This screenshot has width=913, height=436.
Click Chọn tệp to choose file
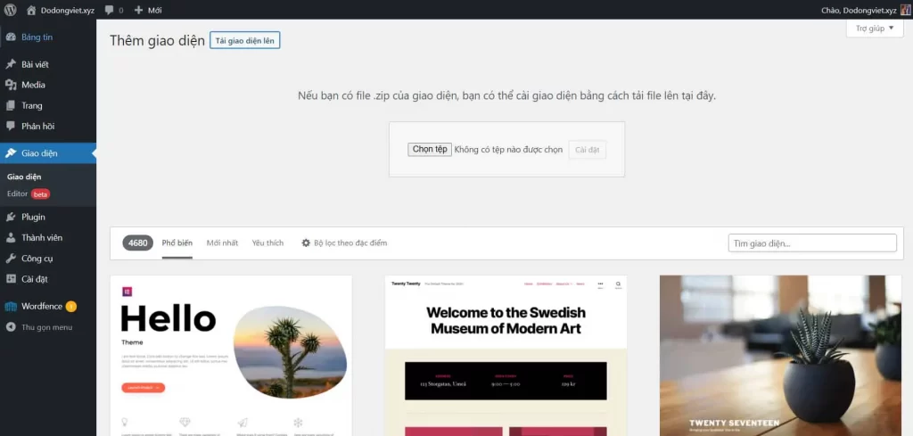point(430,150)
